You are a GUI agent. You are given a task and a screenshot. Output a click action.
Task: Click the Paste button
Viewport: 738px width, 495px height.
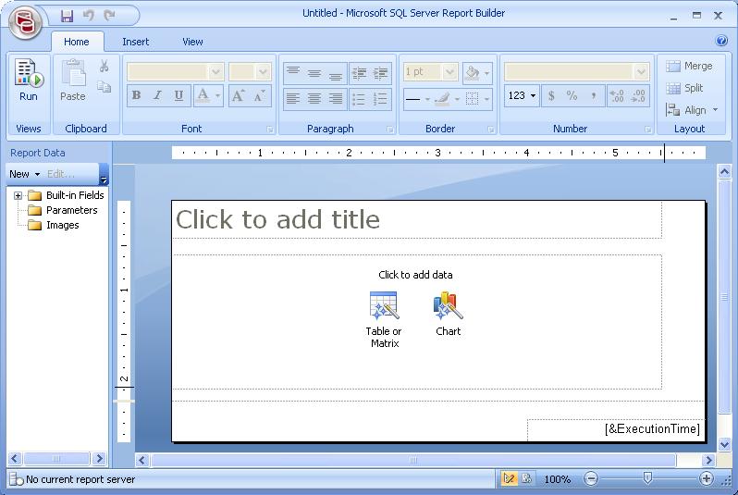click(73, 80)
